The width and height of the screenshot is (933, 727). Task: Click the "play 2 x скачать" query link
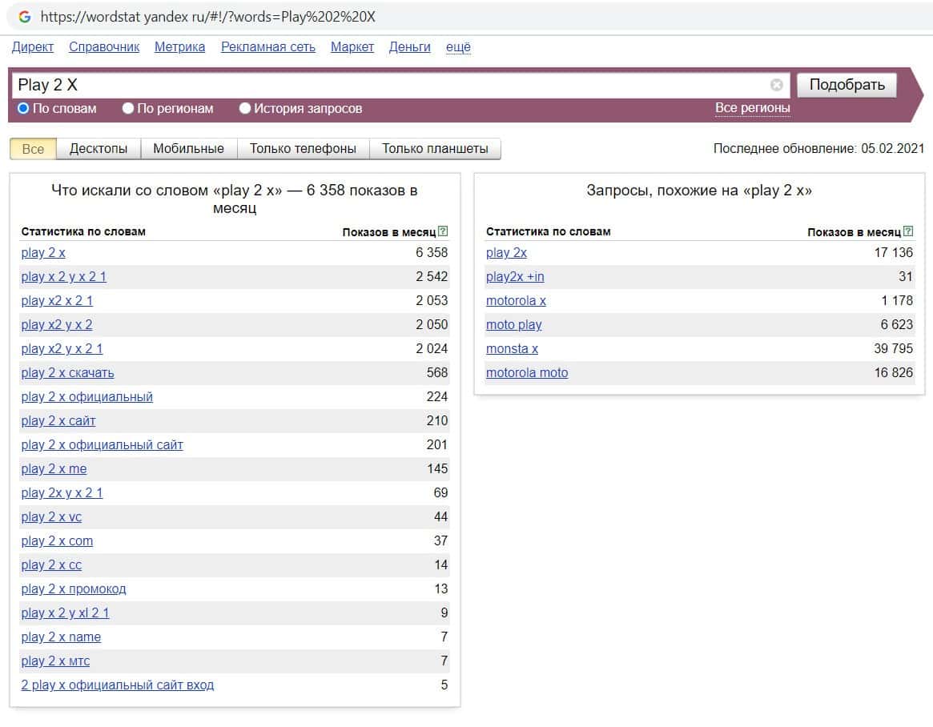68,373
